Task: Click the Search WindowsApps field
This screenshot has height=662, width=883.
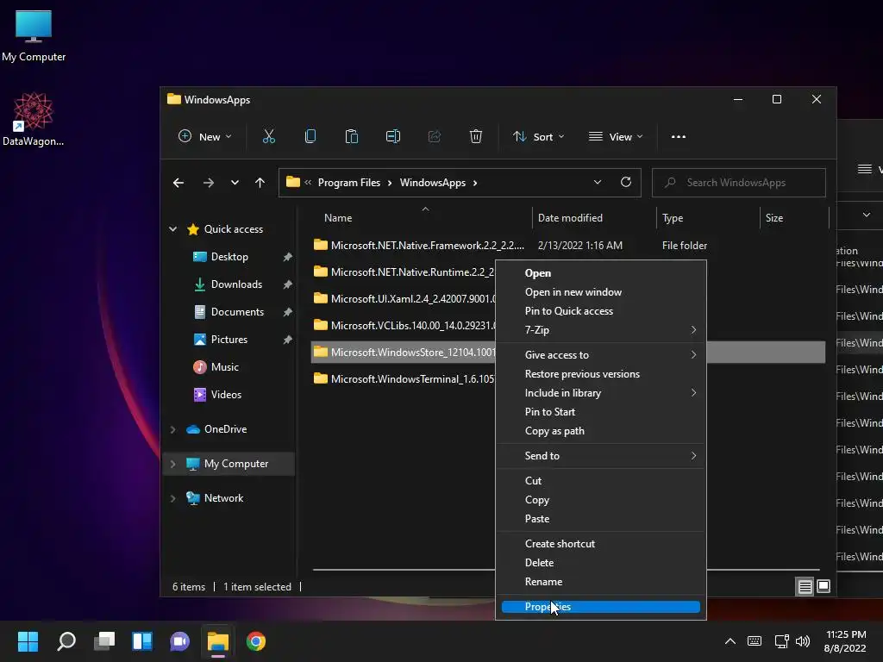Action: (x=739, y=183)
